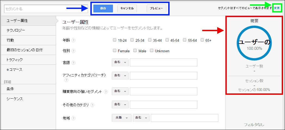Click help icon next to 言語
Viewport: 285px width, 130px height.
coord(73,63)
